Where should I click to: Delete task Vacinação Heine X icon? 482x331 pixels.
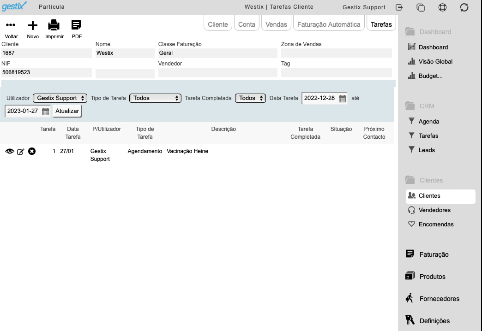coord(32,151)
